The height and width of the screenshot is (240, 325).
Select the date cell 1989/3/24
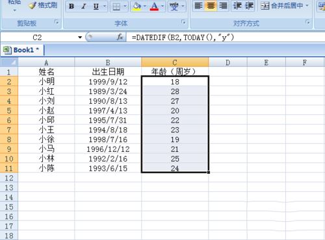pyautogui.click(x=108, y=91)
